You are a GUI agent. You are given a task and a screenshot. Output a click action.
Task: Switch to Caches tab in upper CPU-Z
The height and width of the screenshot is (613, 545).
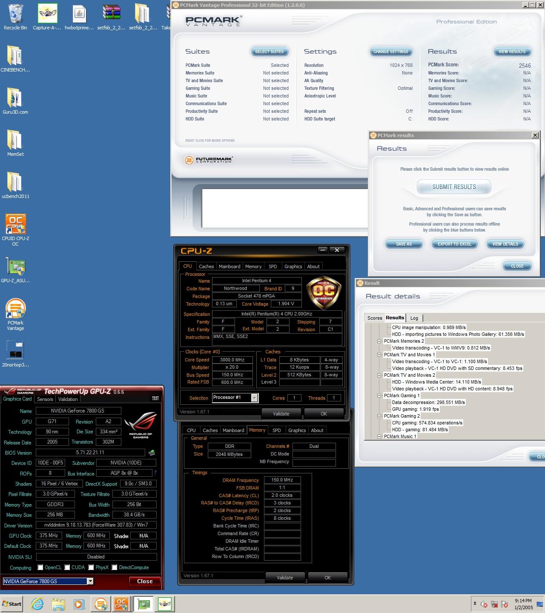point(206,266)
